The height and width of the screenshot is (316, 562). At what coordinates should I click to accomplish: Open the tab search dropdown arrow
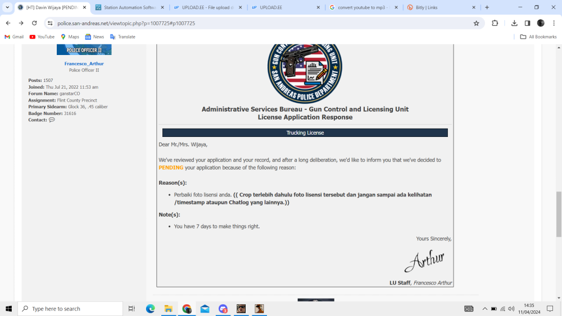pos(7,7)
